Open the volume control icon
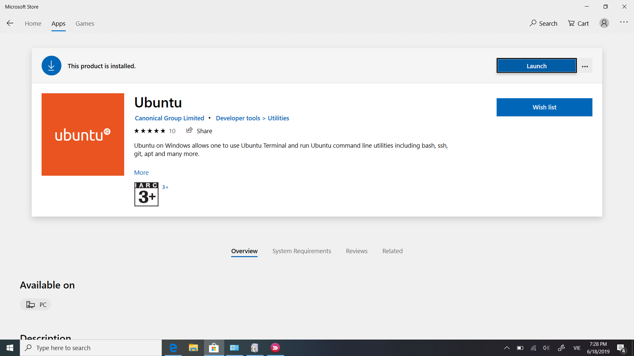The width and height of the screenshot is (634, 356). coord(546,348)
